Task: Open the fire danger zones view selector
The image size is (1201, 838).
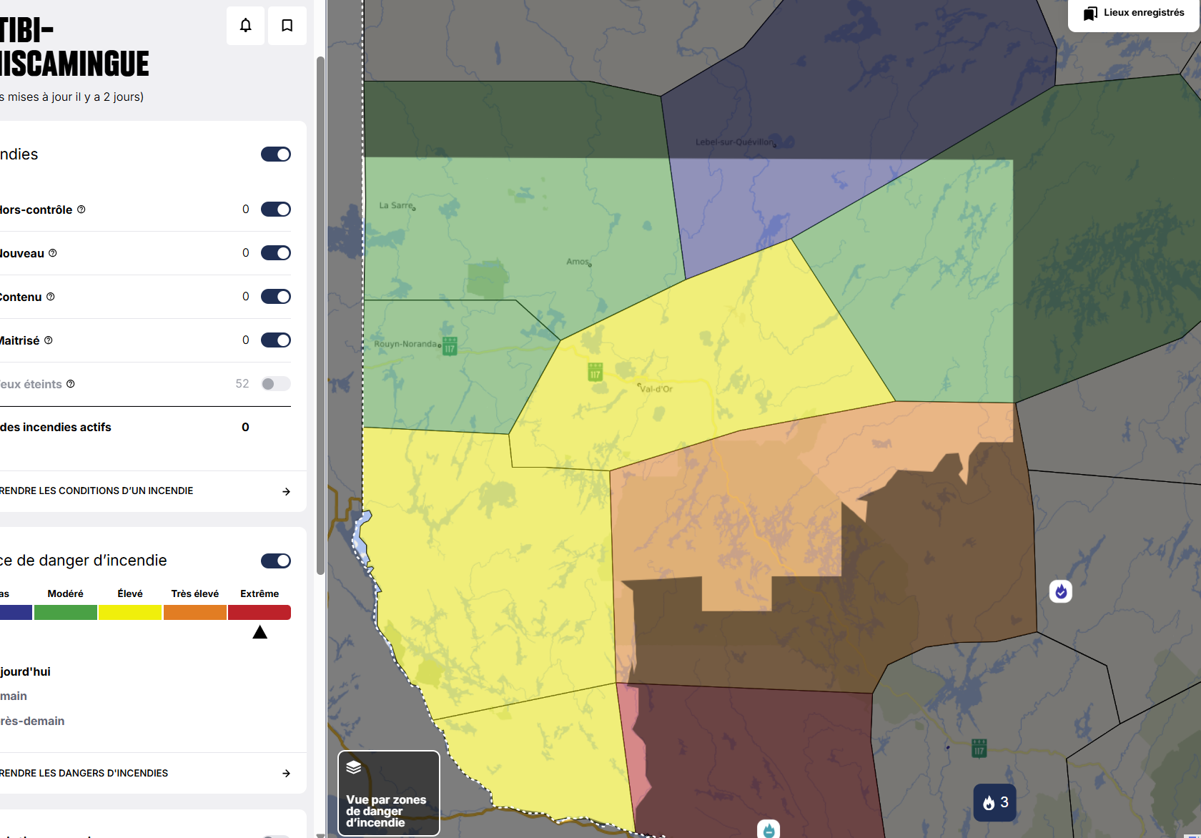Action: coord(388,792)
